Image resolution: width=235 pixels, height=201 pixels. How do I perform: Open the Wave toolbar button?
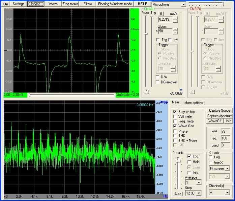(x=53, y=4)
